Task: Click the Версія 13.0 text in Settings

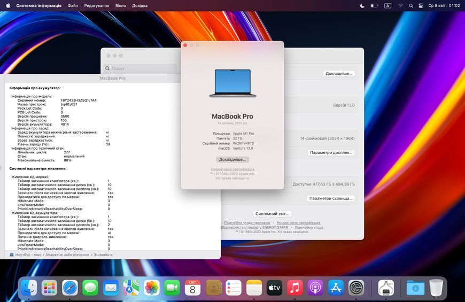Action: [344, 105]
